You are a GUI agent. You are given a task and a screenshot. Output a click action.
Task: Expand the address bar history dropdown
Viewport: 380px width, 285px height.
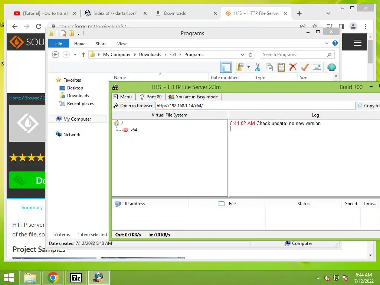tap(242, 55)
